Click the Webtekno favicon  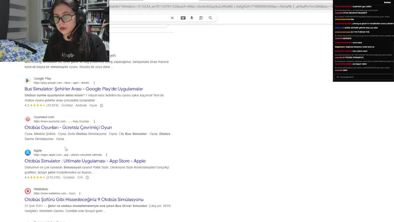point(28,191)
